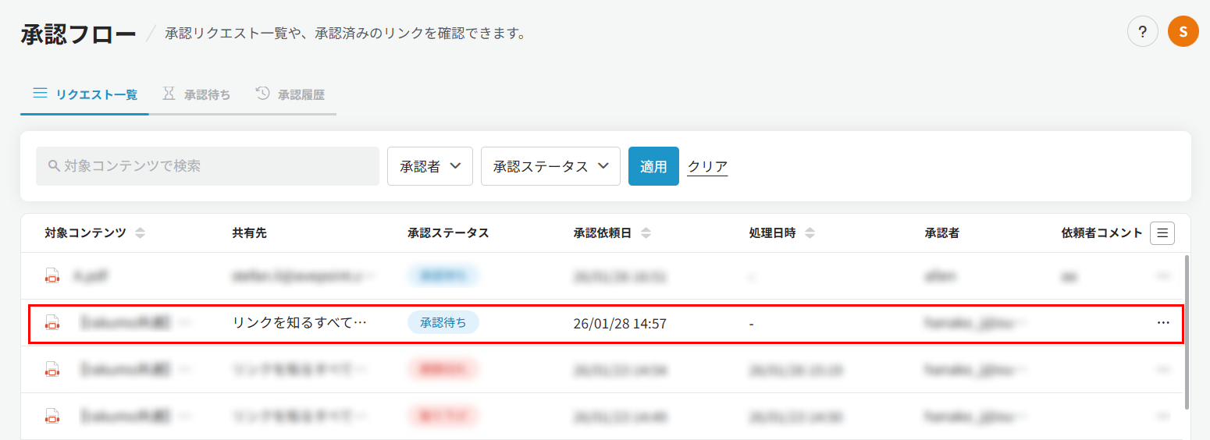Screen dimensions: 1210x440
Task: Click the table's vertical scrollbar
Action: point(1187,332)
